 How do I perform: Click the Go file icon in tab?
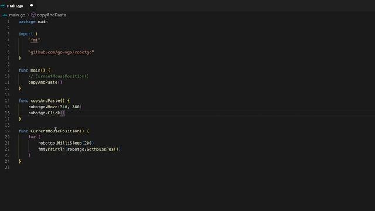tap(3, 5)
